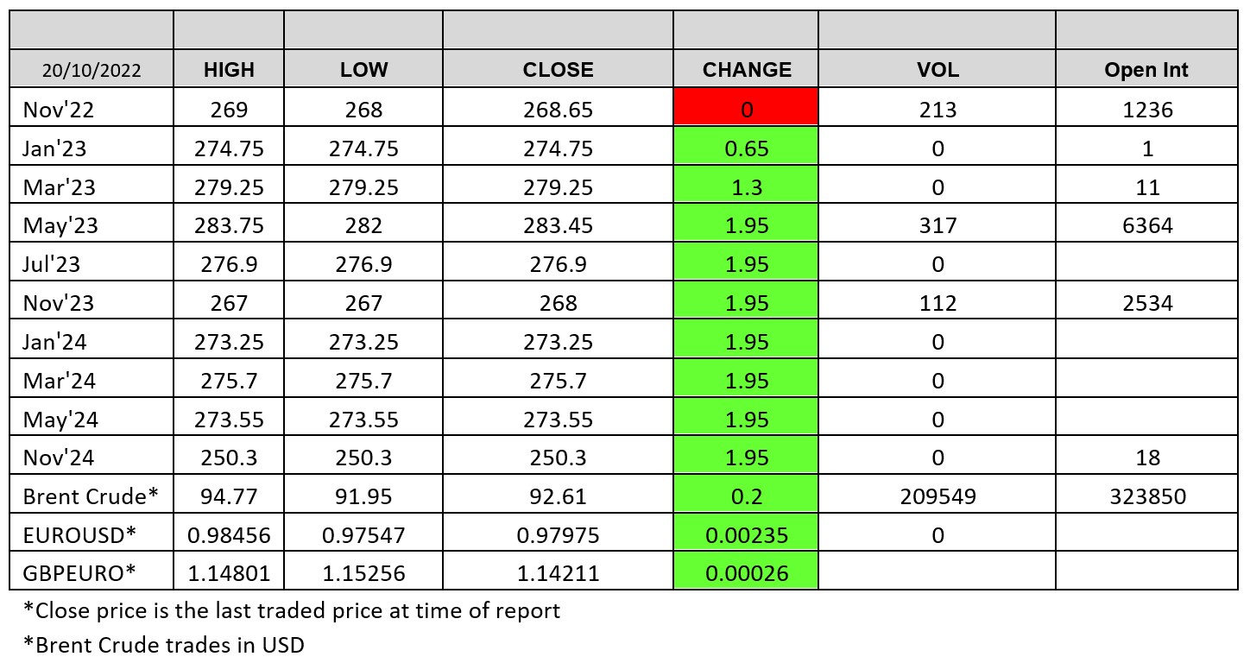Click the Jul'23 row label
The width and height of the screenshot is (1250, 663).
tap(51, 264)
